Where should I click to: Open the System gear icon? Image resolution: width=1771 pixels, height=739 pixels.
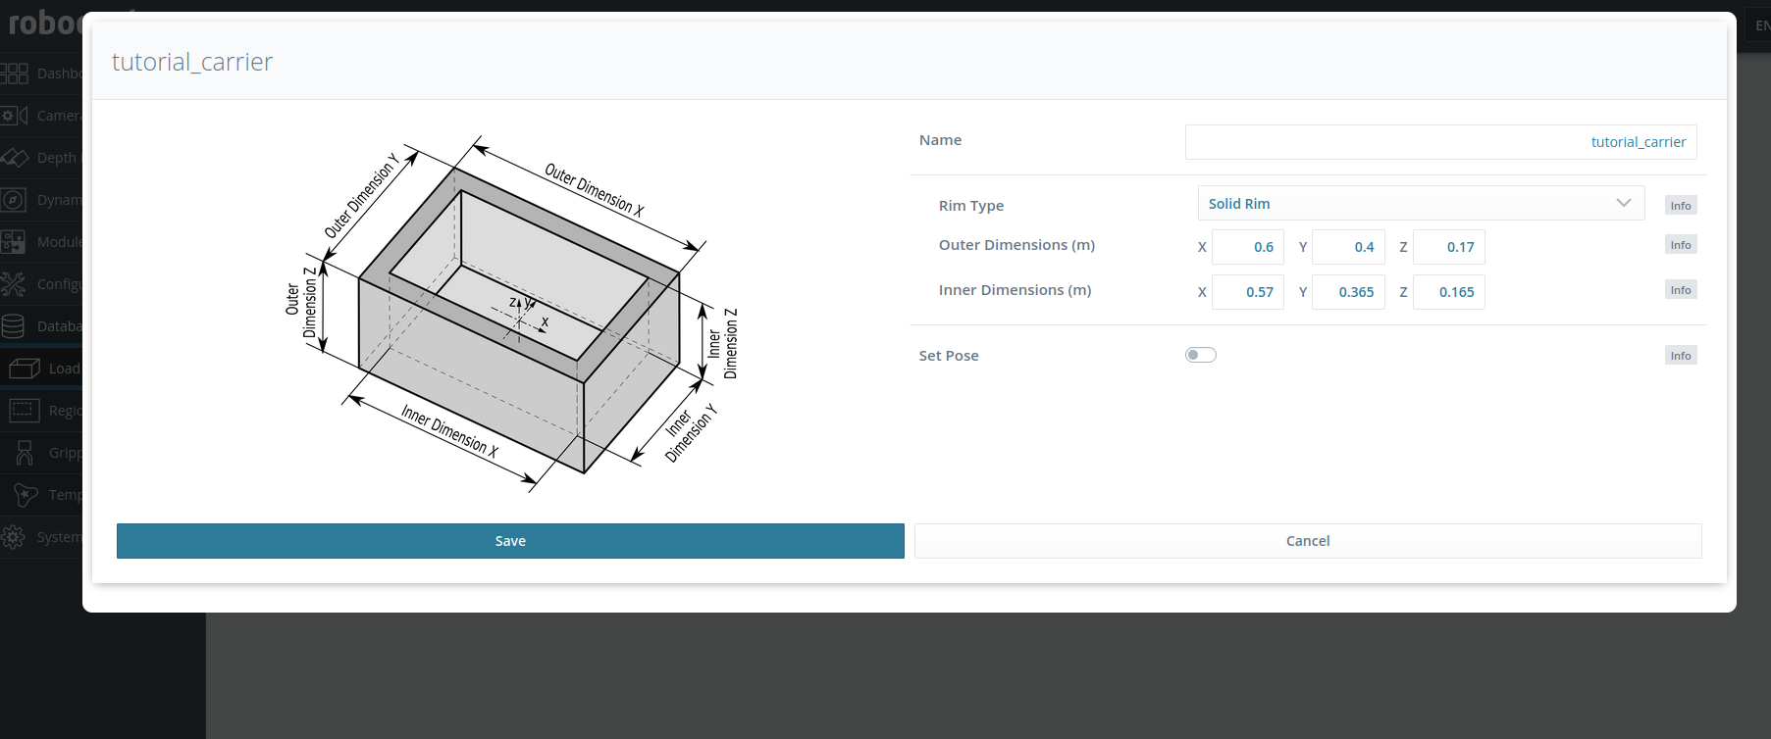pyautogui.click(x=14, y=537)
